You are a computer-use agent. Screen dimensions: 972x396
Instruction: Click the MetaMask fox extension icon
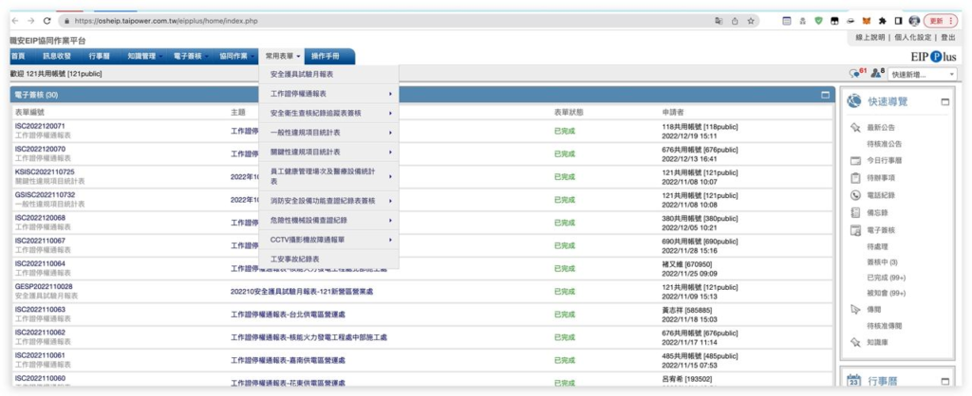867,21
